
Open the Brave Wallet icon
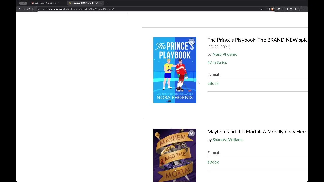pyautogui.click(x=291, y=9)
